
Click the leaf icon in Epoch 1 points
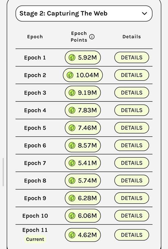72,58
